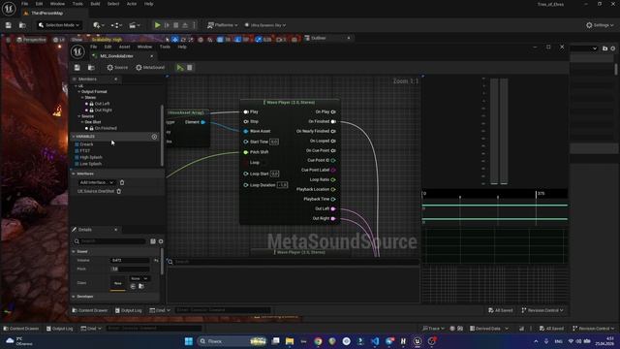Select the Creack variable
This screenshot has height=349, width=620.
[x=86, y=144]
